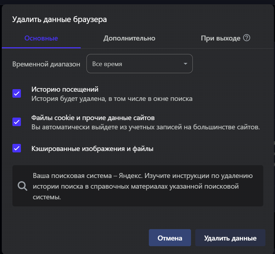Click the triangle arrow in the time range box

[185, 64]
